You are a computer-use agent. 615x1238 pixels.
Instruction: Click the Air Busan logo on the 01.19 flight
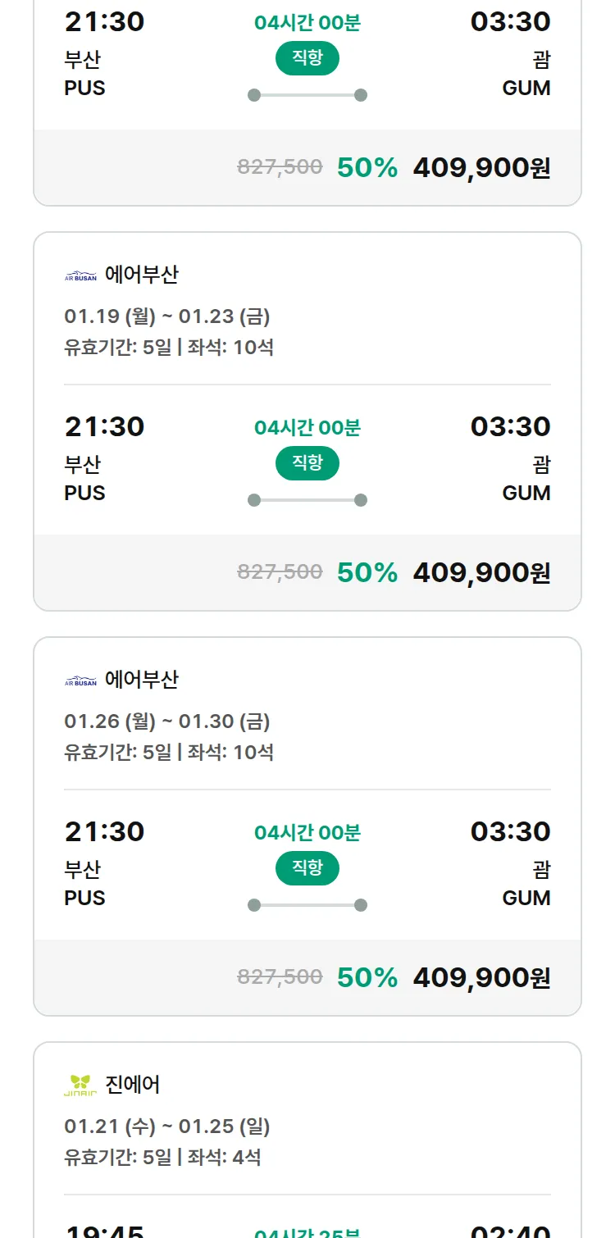[x=80, y=276]
